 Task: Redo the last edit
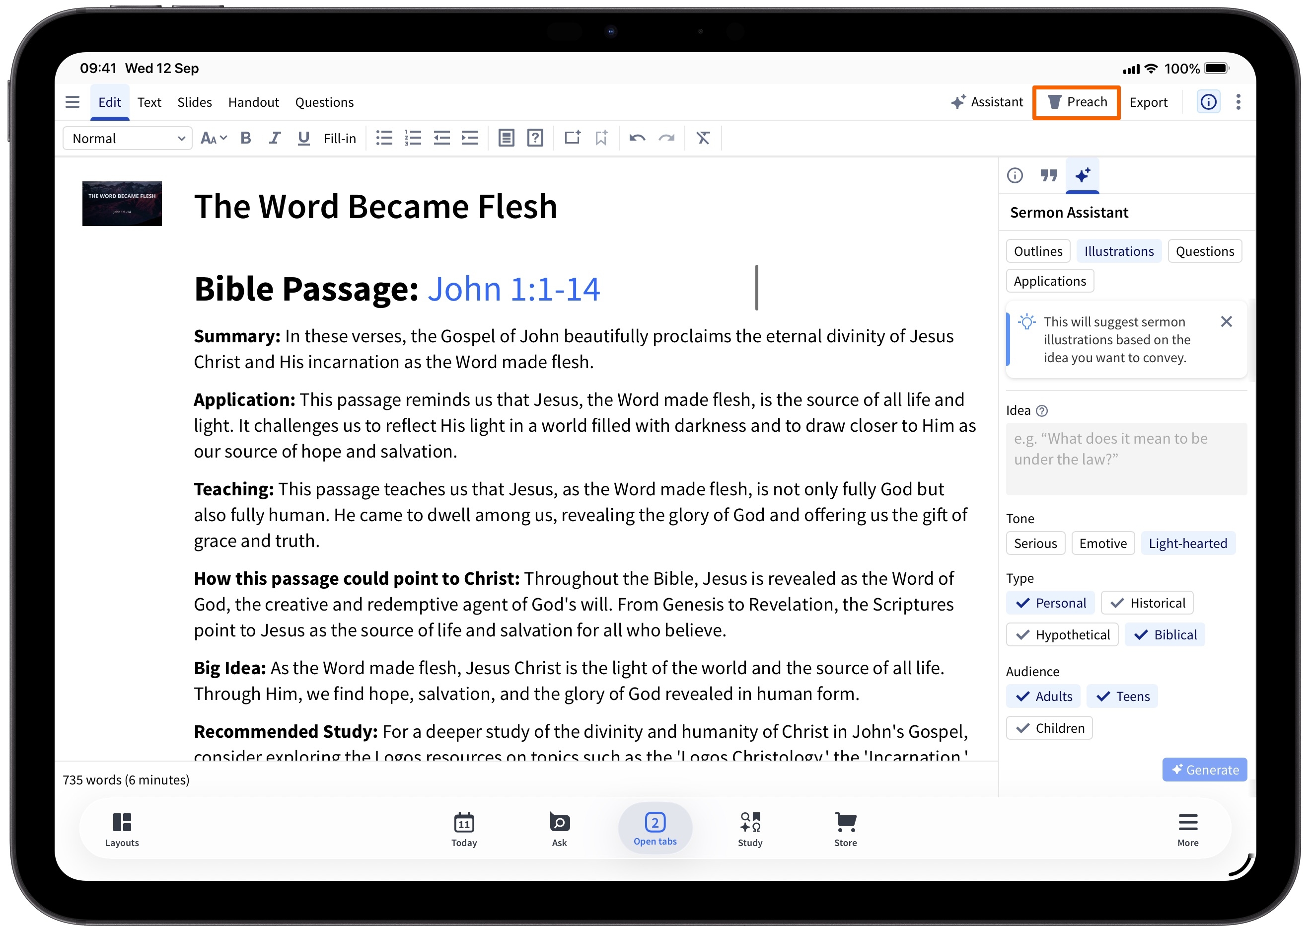tap(666, 139)
